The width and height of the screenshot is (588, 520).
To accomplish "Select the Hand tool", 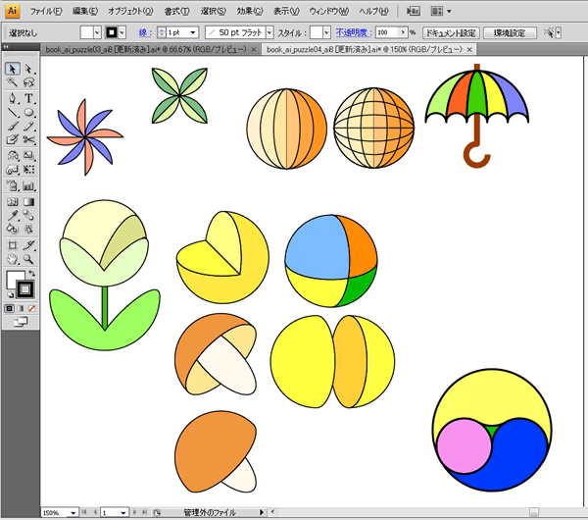I will pos(13,259).
